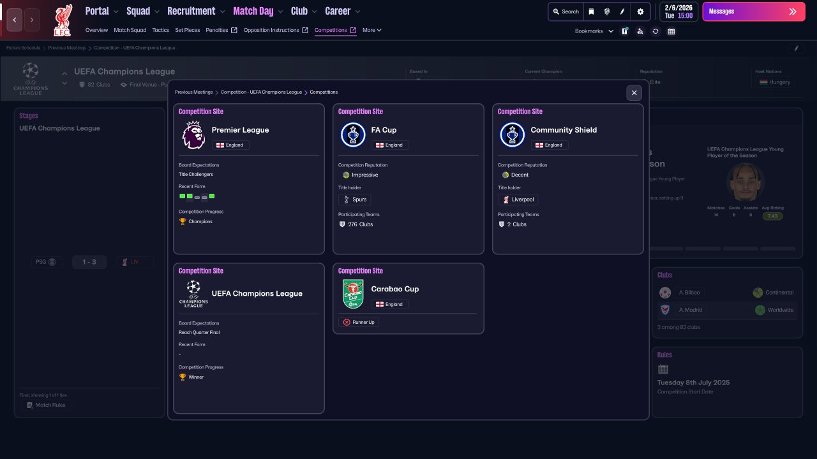Screen dimensions: 817x459
Task: Click the Search button
Action: coord(566,11)
